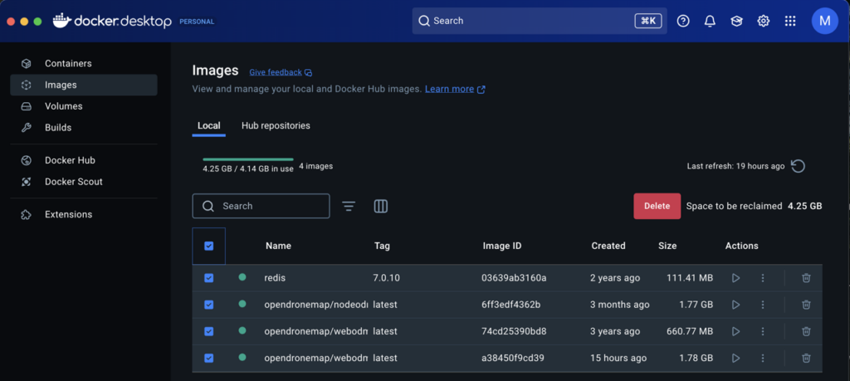Image resolution: width=850 pixels, height=381 pixels.
Task: Uncheck the redis image checkbox
Action: (208, 278)
